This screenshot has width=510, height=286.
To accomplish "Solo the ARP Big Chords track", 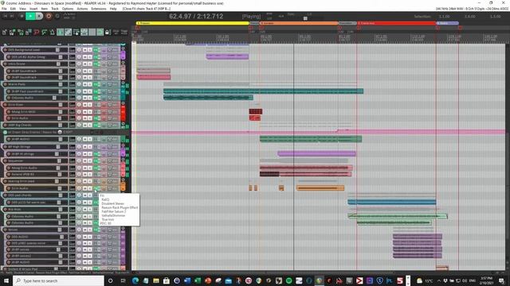I will pyautogui.click(x=90, y=125).
